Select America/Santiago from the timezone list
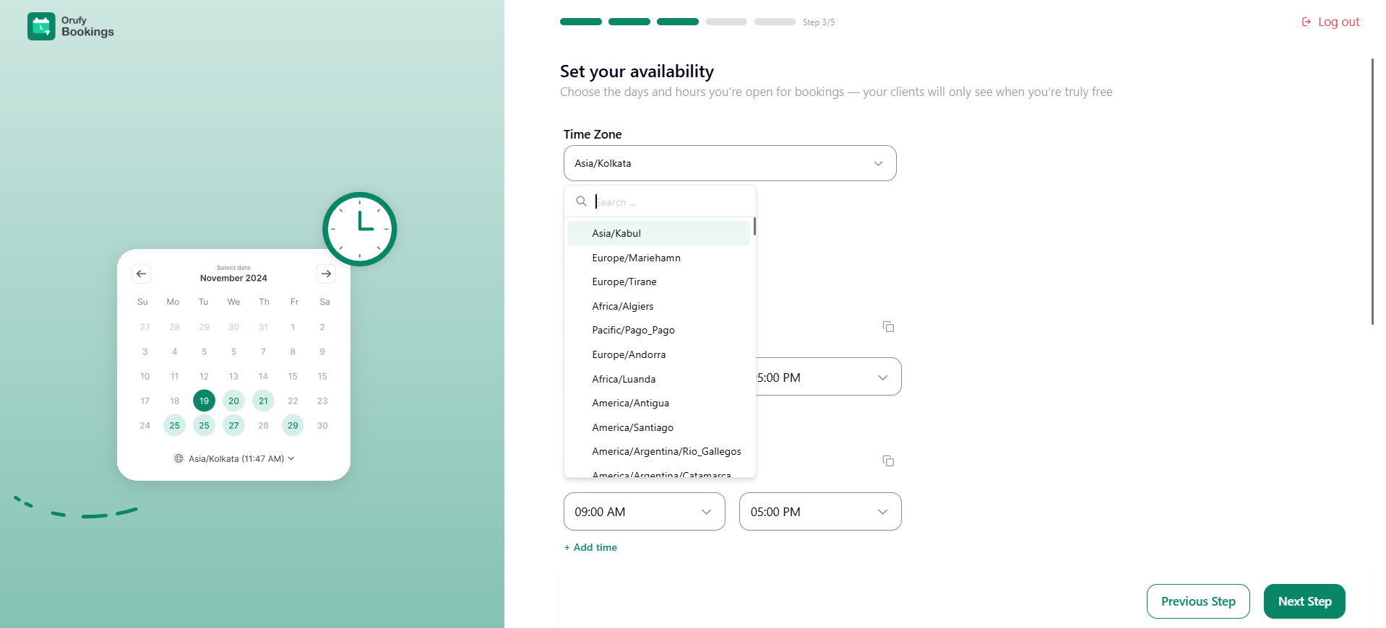The height and width of the screenshot is (628, 1386). (x=632, y=427)
